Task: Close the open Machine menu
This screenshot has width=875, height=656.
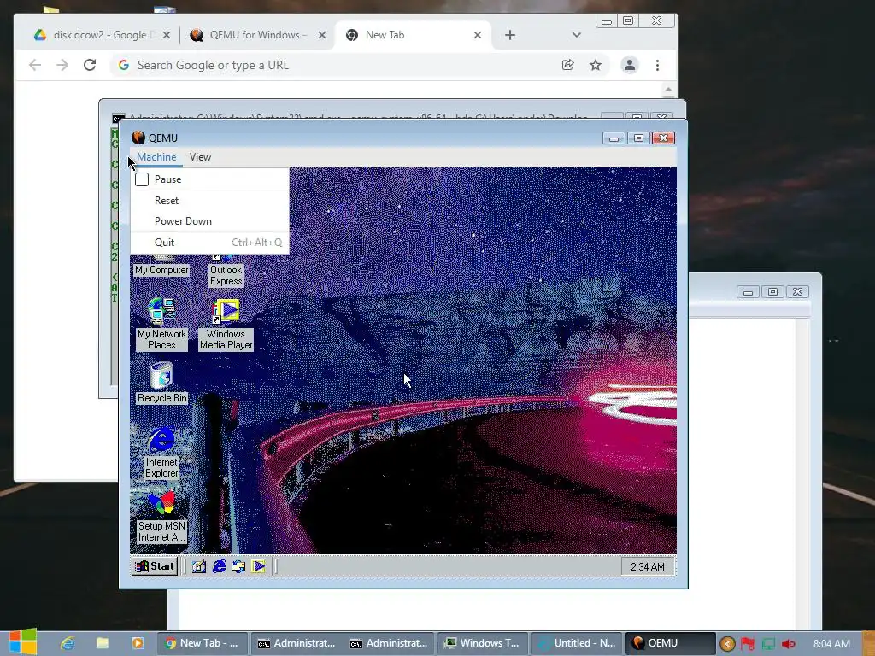Action: [156, 157]
